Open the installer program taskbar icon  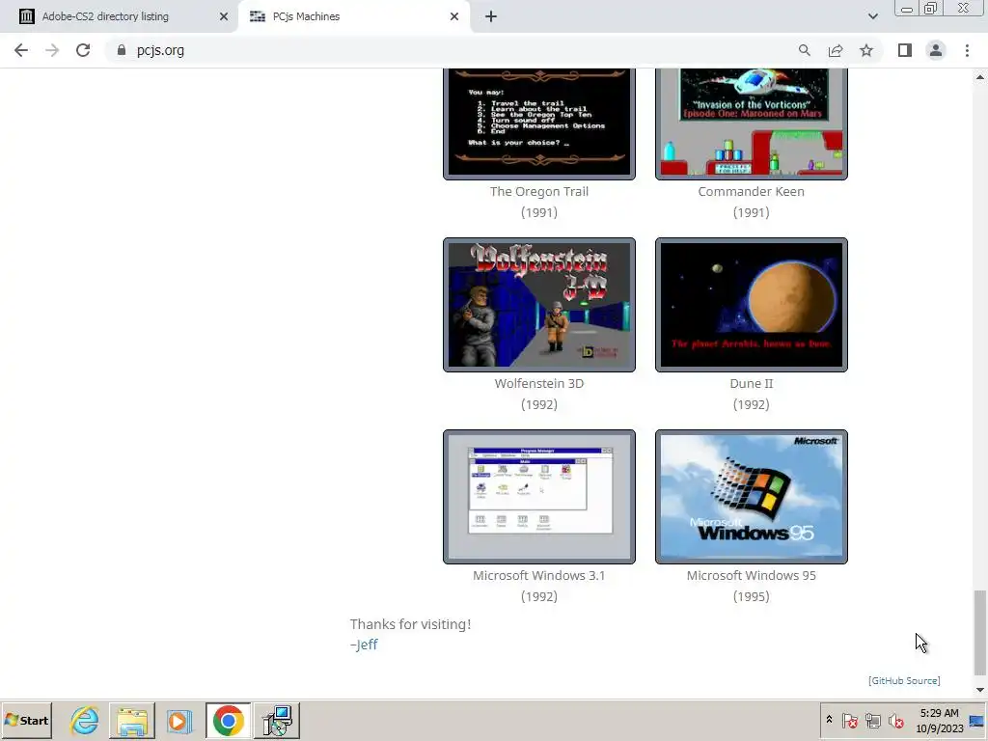277,720
